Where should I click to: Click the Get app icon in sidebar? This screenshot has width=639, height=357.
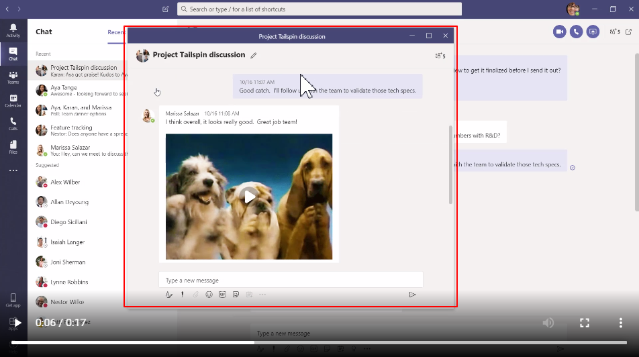13,301
